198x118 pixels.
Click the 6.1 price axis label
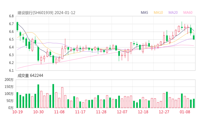click(x=11, y=71)
